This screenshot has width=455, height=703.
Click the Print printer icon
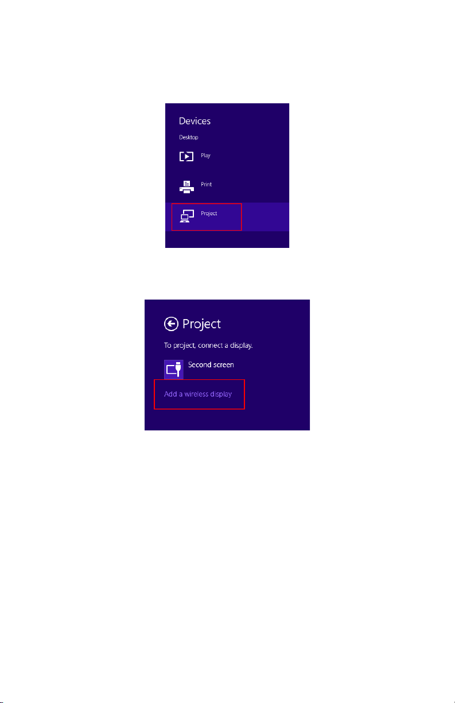(x=187, y=185)
